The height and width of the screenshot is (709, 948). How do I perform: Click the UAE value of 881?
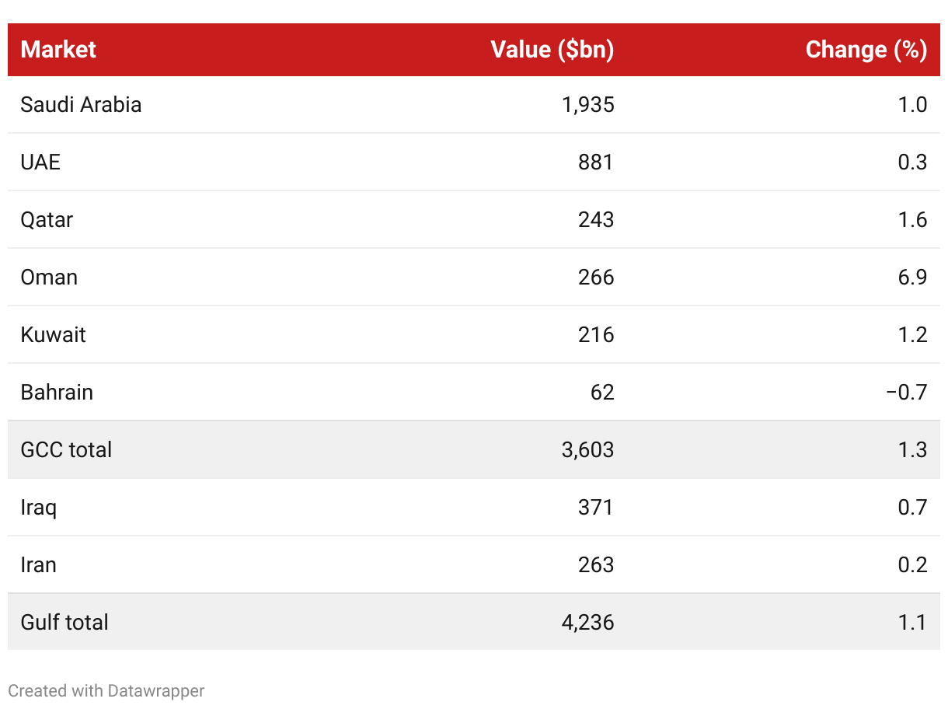click(x=595, y=162)
